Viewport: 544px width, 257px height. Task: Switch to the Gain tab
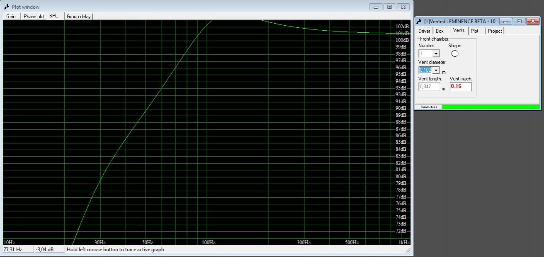coord(11,17)
